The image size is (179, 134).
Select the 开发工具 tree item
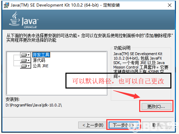41,55
